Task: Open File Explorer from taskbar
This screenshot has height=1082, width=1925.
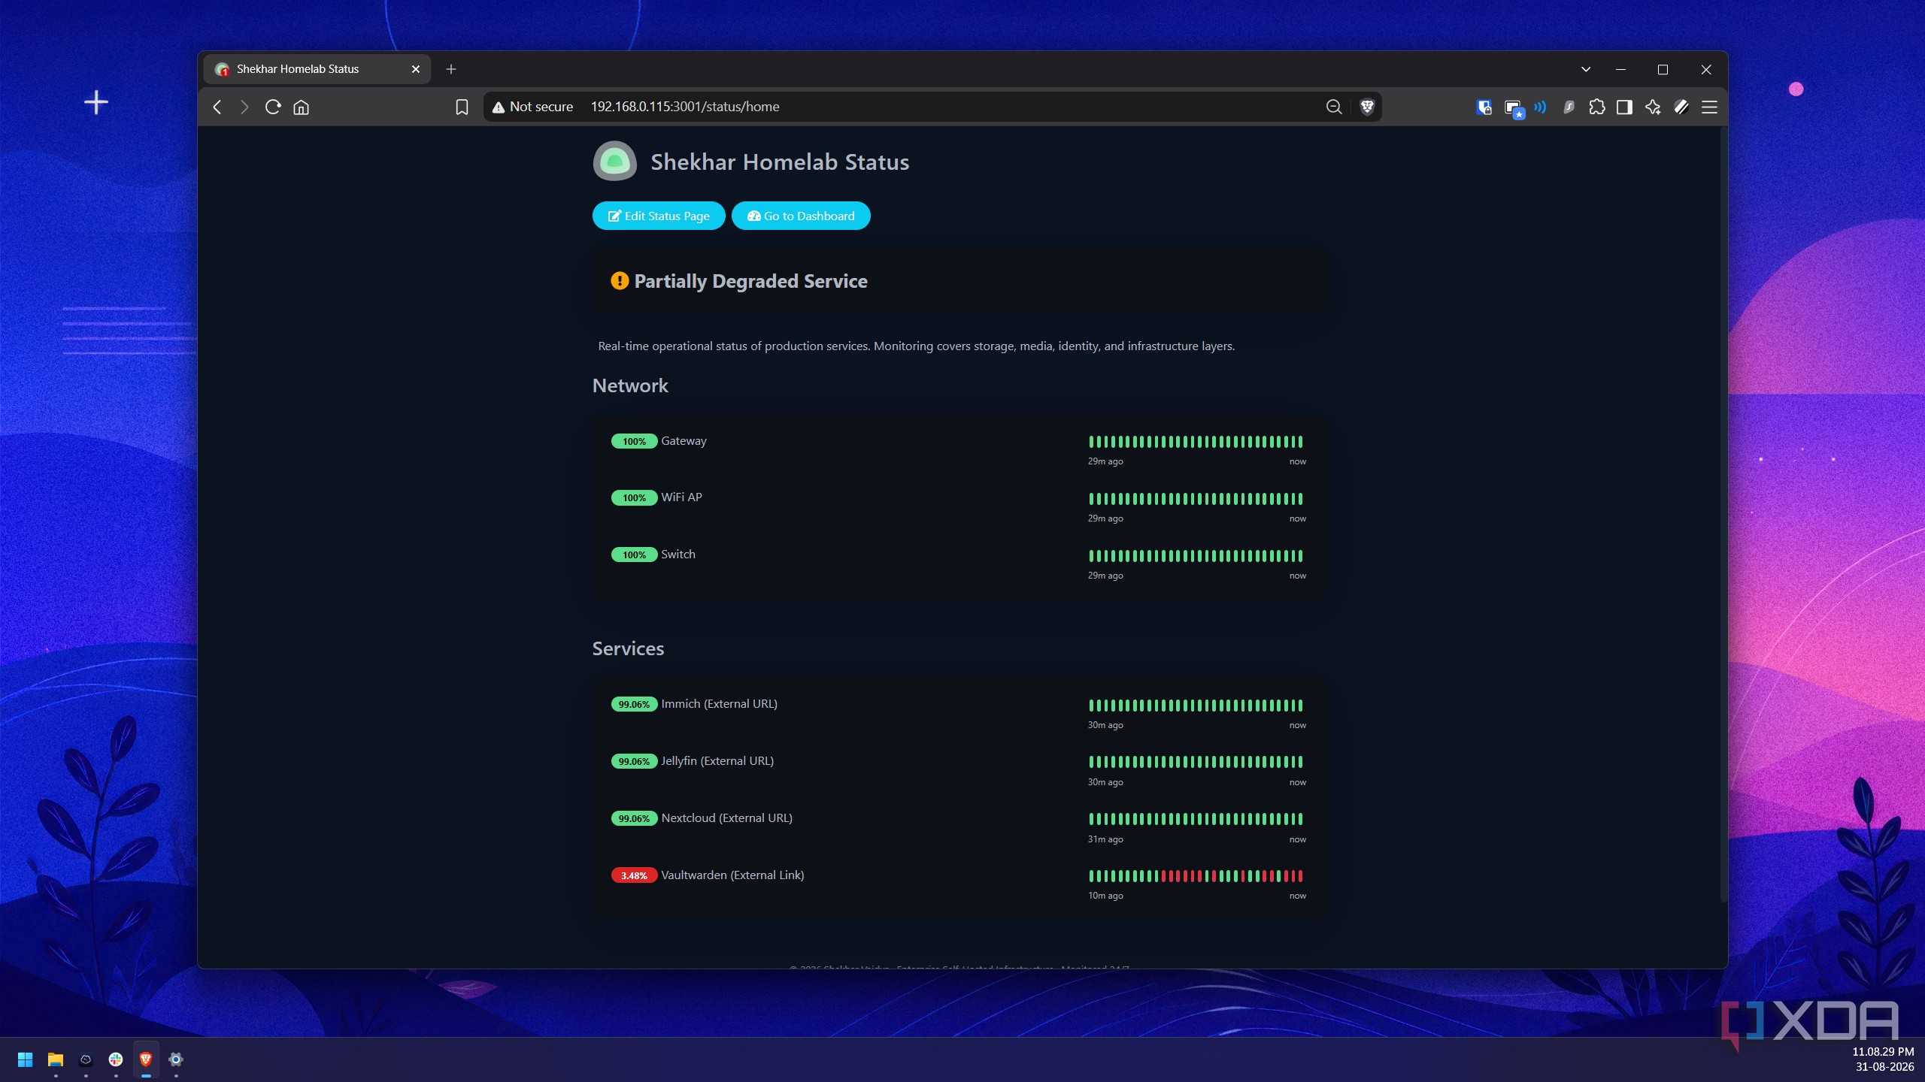Action: 56,1059
